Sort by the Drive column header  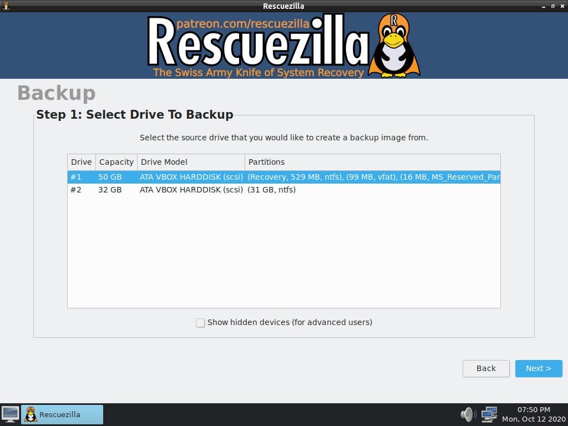click(x=82, y=162)
